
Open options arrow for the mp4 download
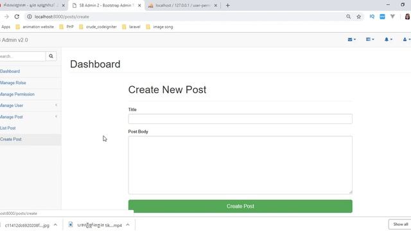(128, 225)
